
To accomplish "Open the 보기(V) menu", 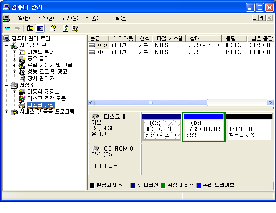I will click(x=69, y=18).
